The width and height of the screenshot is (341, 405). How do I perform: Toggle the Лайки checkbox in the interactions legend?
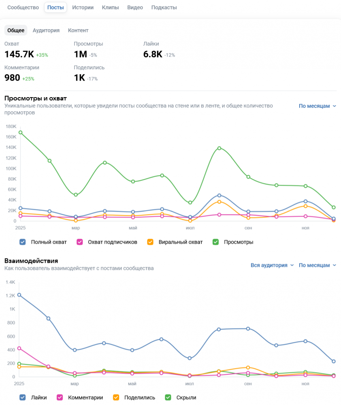23,398
